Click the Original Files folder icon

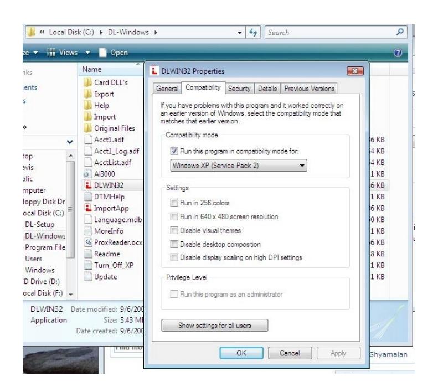coord(88,128)
